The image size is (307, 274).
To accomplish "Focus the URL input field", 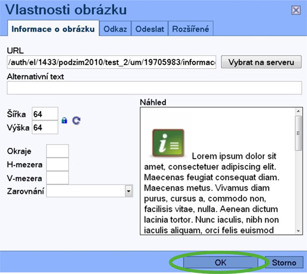I will [x=111, y=62].
